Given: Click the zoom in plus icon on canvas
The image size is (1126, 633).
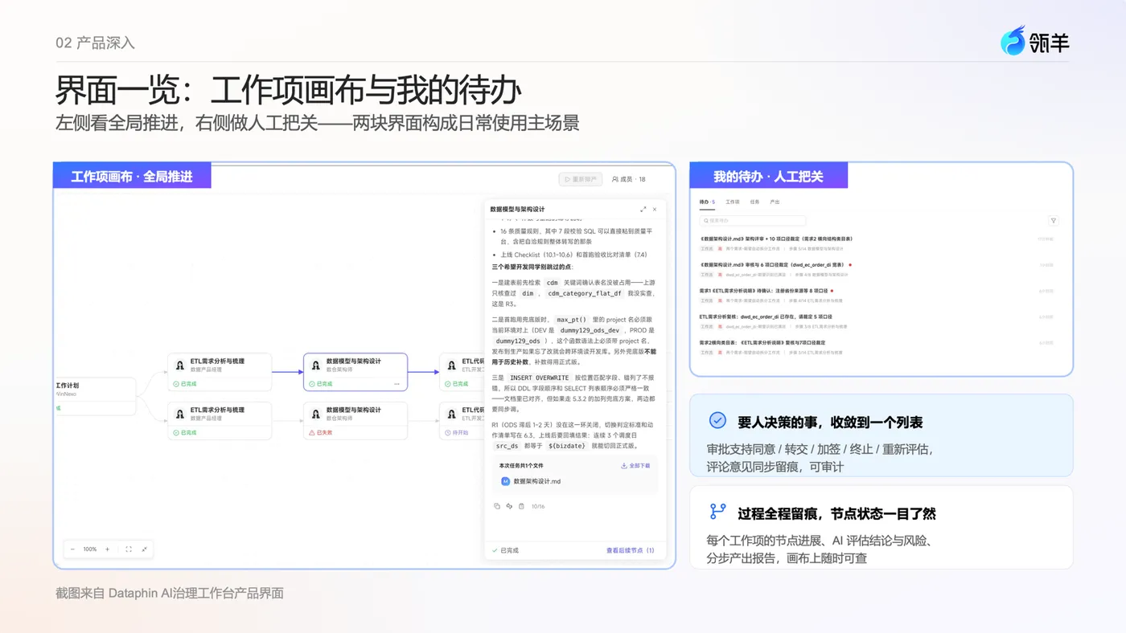Looking at the screenshot, I should pyautogui.click(x=107, y=549).
